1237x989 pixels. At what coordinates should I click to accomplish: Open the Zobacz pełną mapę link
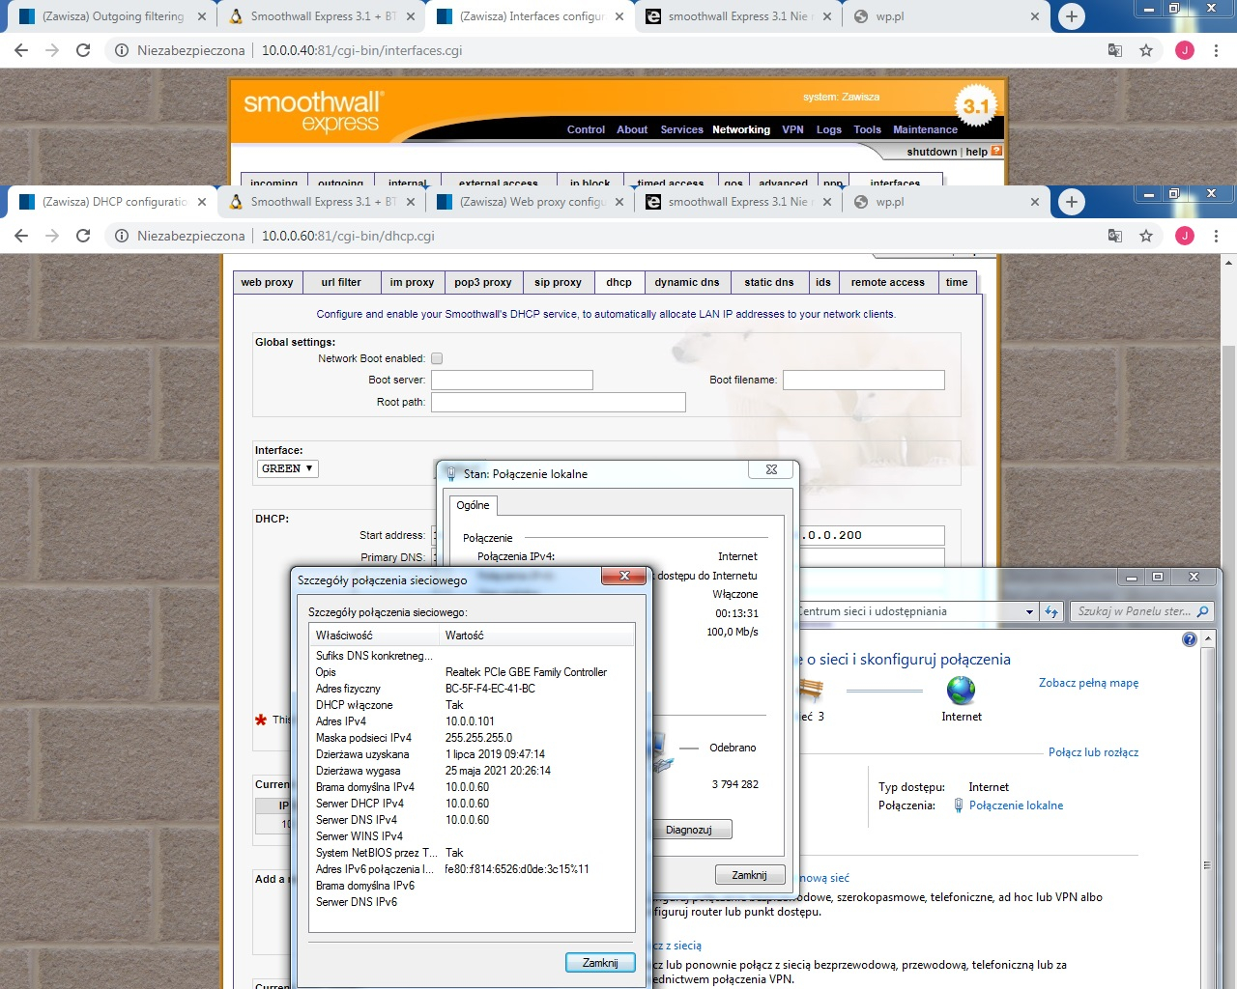(x=1087, y=683)
